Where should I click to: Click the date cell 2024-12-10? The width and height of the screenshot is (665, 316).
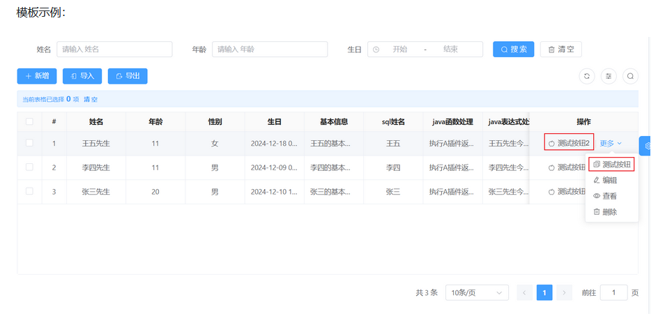[275, 192]
